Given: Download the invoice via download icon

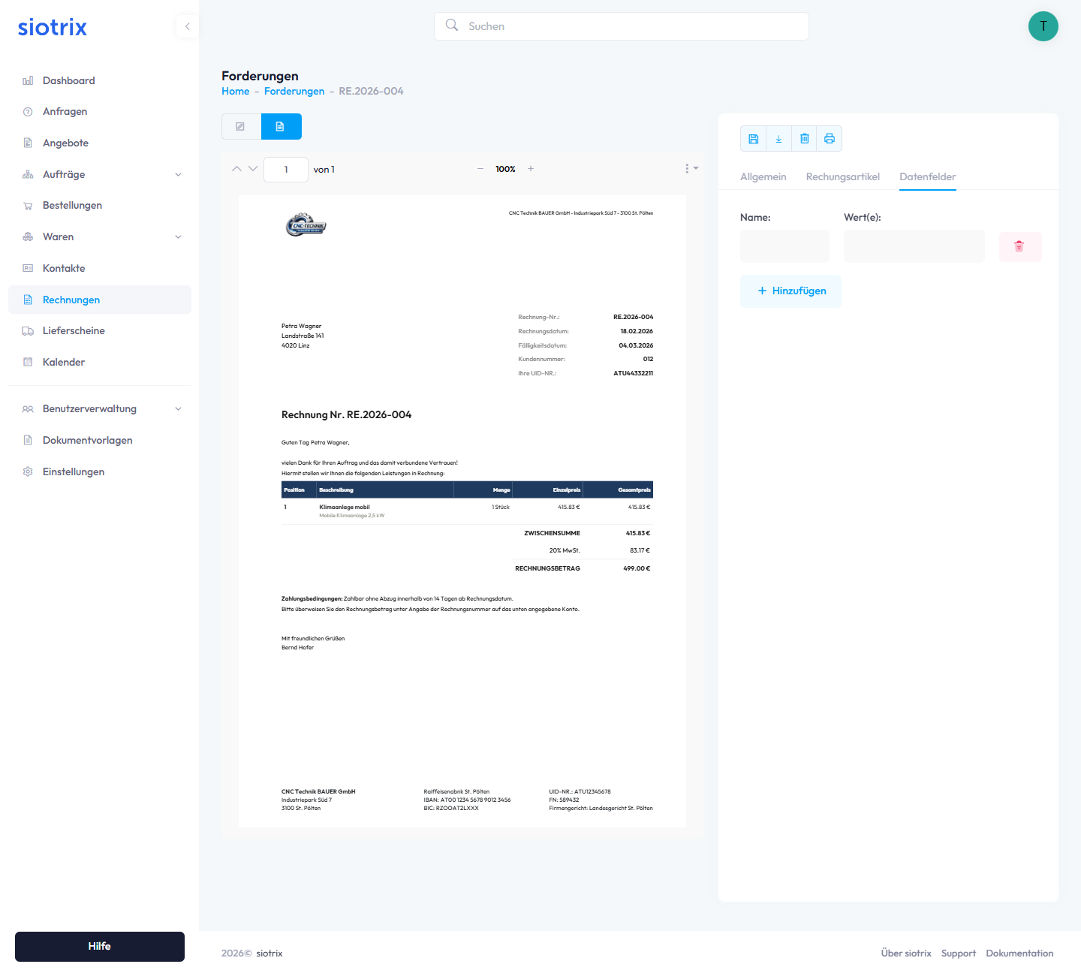Looking at the screenshot, I should [x=778, y=139].
